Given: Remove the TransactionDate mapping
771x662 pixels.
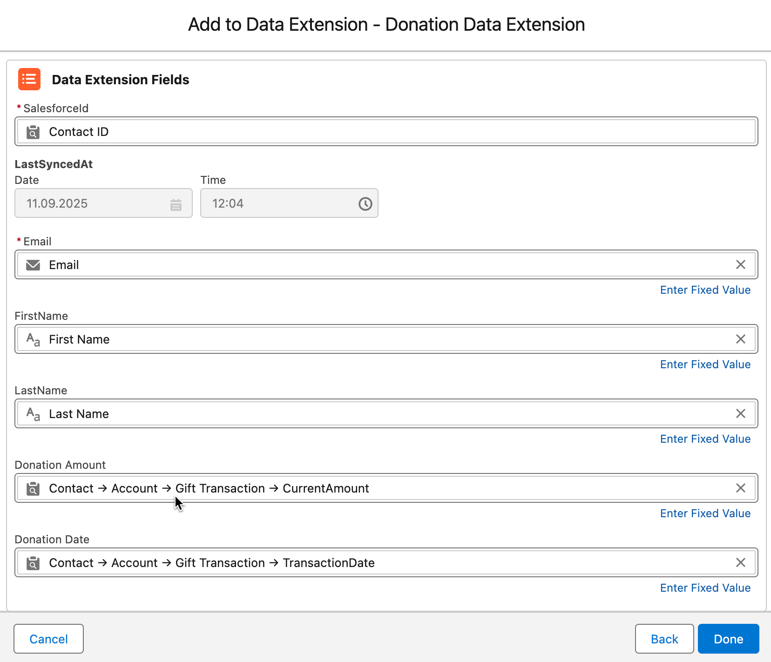Looking at the screenshot, I should click(740, 562).
